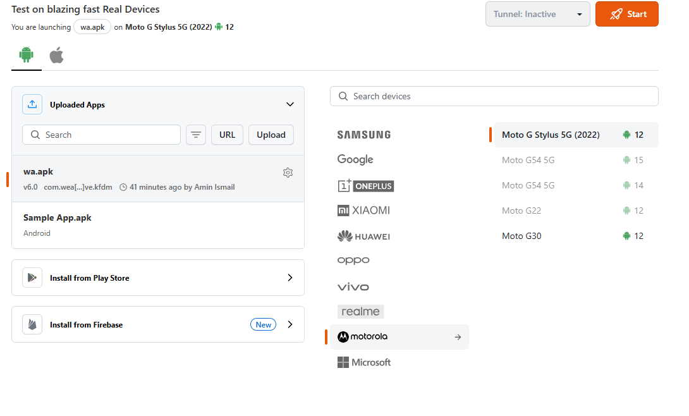Select the Huawei brand logo
The height and width of the screenshot is (416, 689).
pyautogui.click(x=363, y=236)
